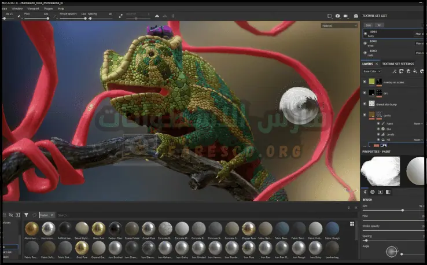Click the filter funnel icon in shelf

pos(26,215)
